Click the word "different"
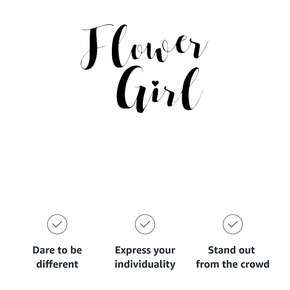290x290 pixels. point(57,264)
